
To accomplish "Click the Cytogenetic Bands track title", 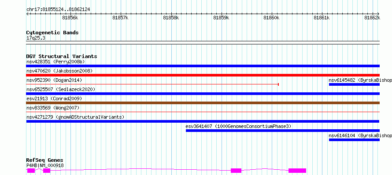I will point(52,33).
